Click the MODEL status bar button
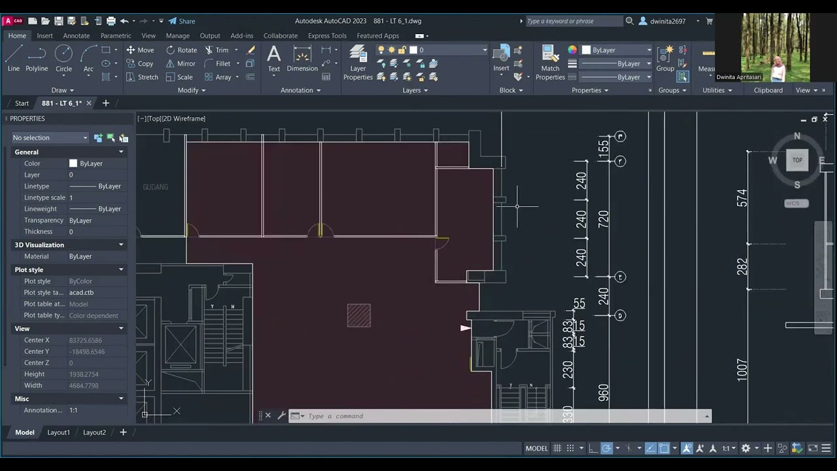 [536, 448]
